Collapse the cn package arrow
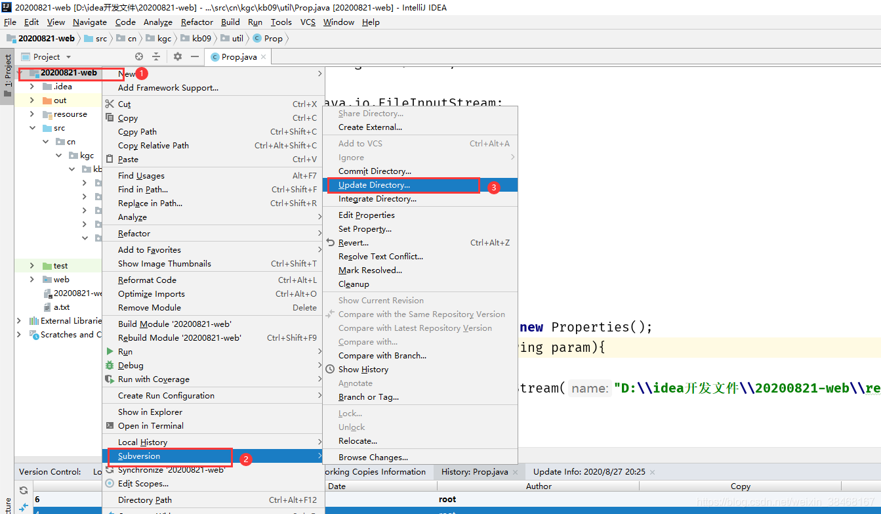Screen dimensions: 881x514 point(45,142)
